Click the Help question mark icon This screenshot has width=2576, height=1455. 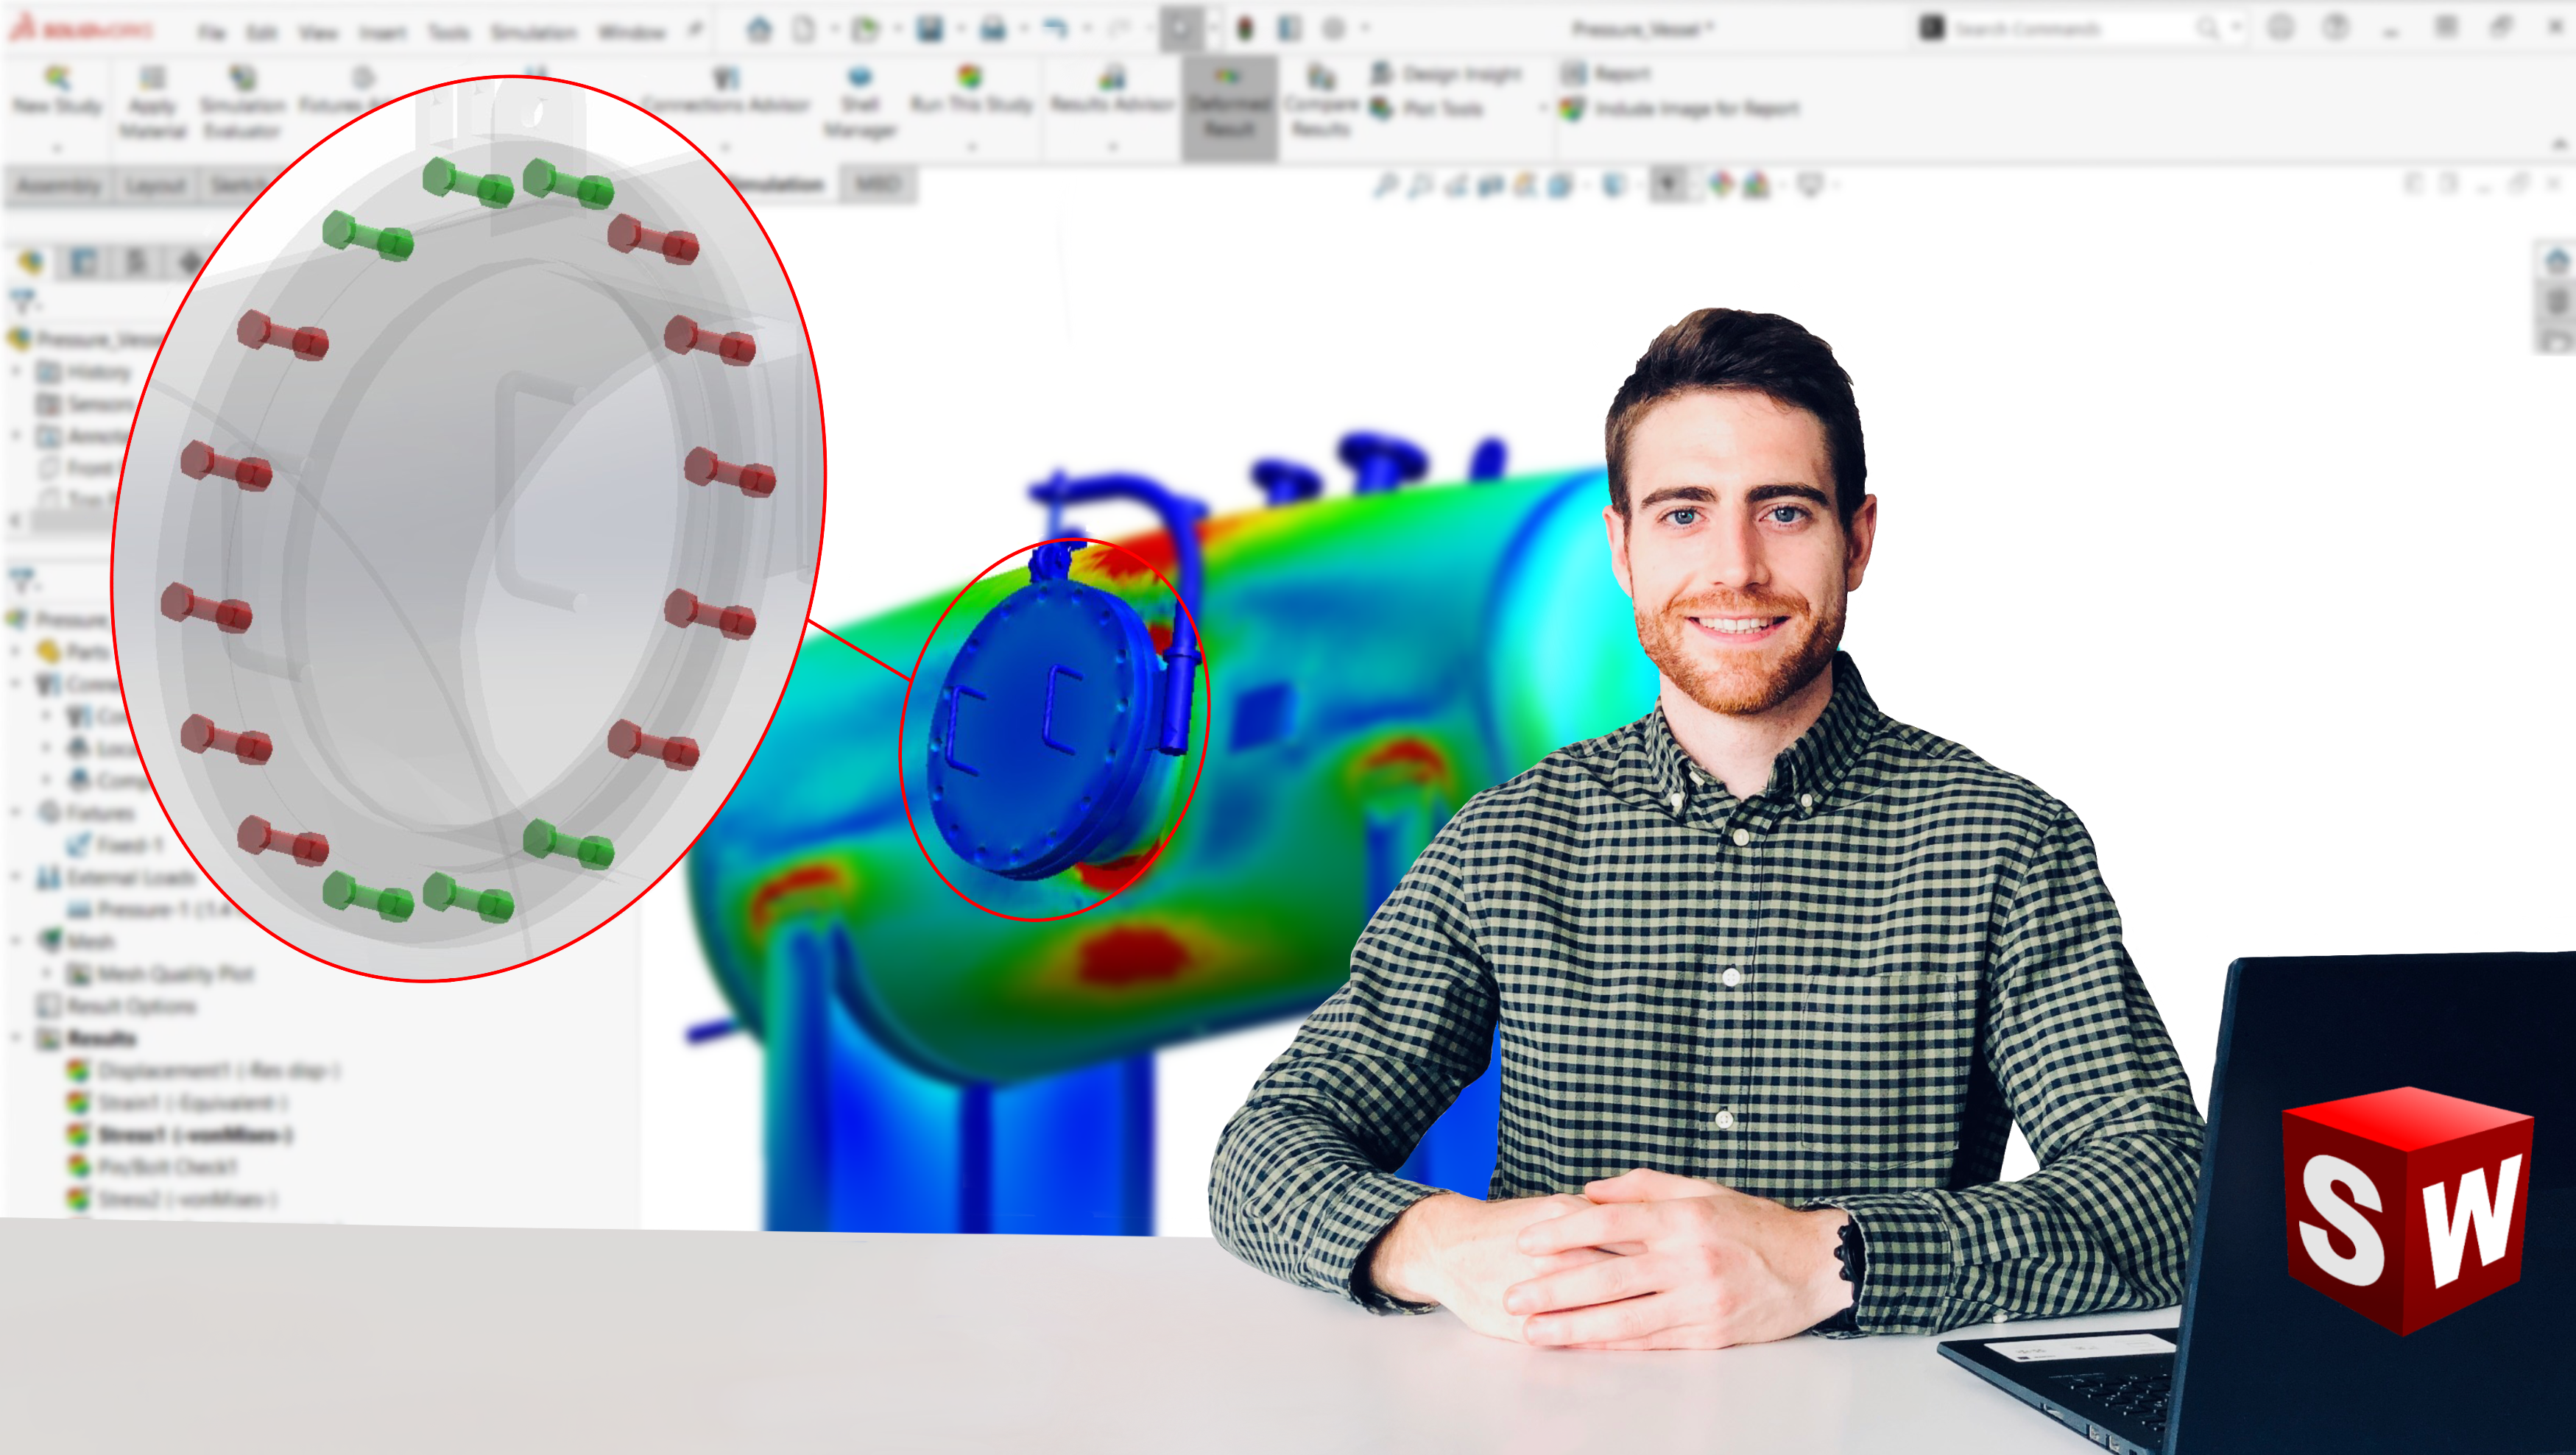click(2336, 28)
